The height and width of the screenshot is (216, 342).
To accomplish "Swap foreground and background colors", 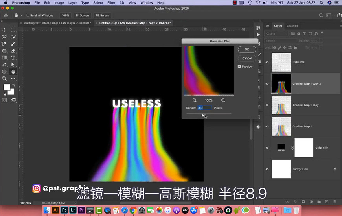I will click(x=13, y=85).
